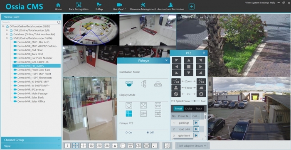Choose the single circle fisheye display mode

coord(129,105)
